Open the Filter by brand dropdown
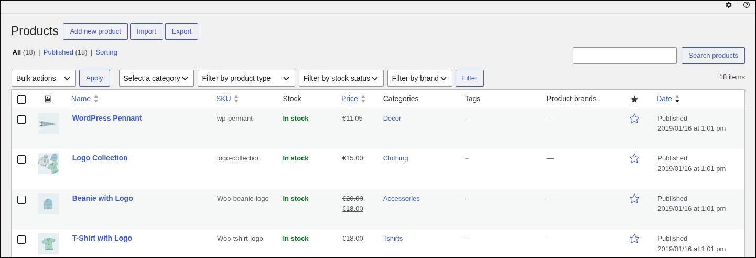 pos(420,78)
